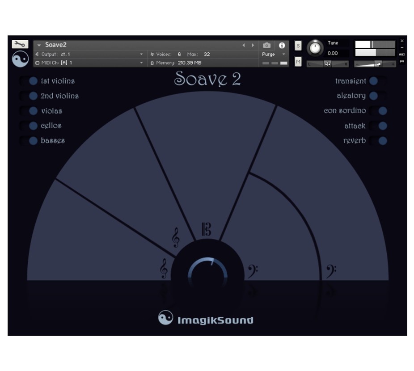Click the snapshot camera icon
Viewport: 414px width, 371px height.
coord(266,45)
